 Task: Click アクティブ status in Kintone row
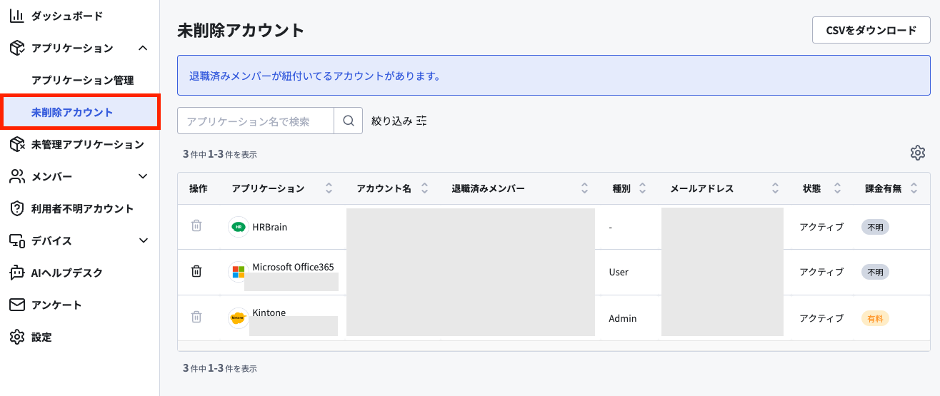point(821,318)
